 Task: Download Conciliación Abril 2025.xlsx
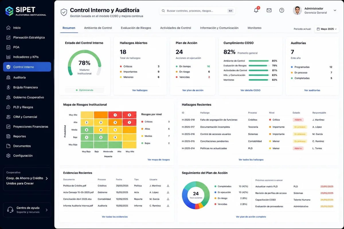tap(168, 199)
